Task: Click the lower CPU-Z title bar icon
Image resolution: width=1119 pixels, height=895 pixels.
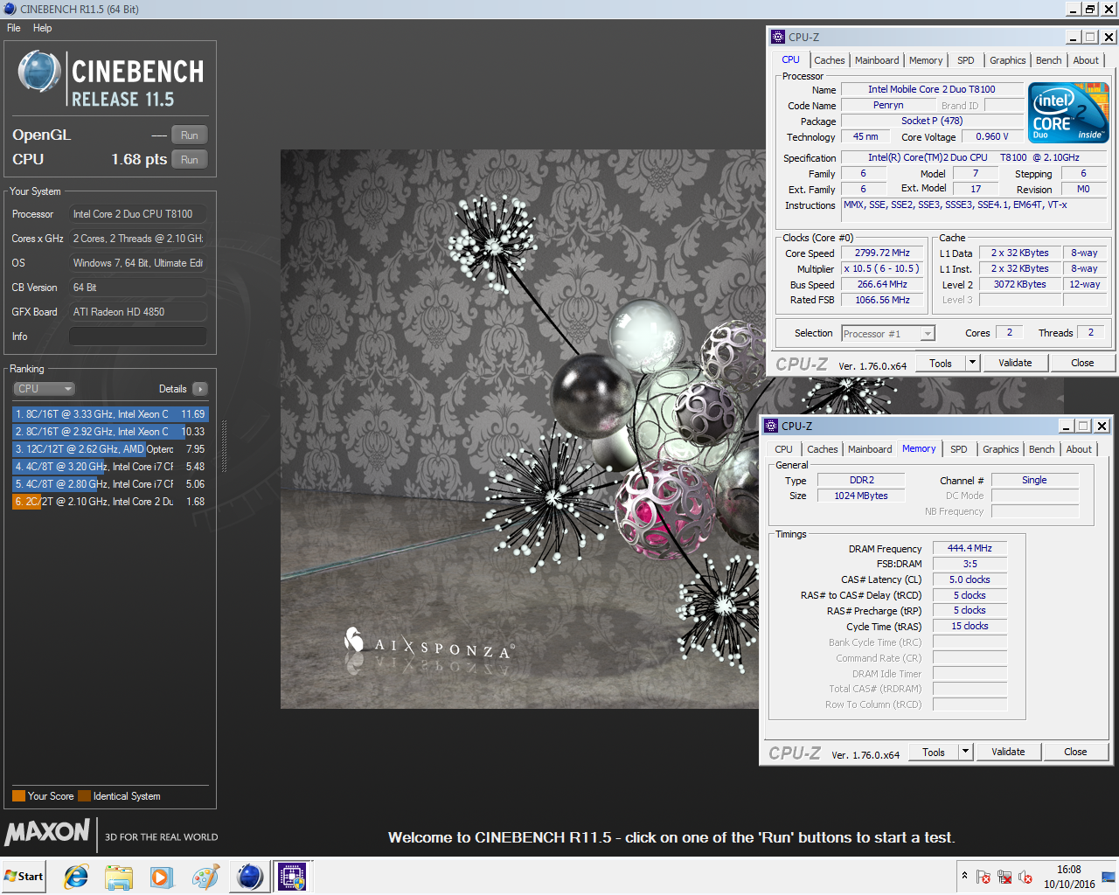Action: [771, 426]
